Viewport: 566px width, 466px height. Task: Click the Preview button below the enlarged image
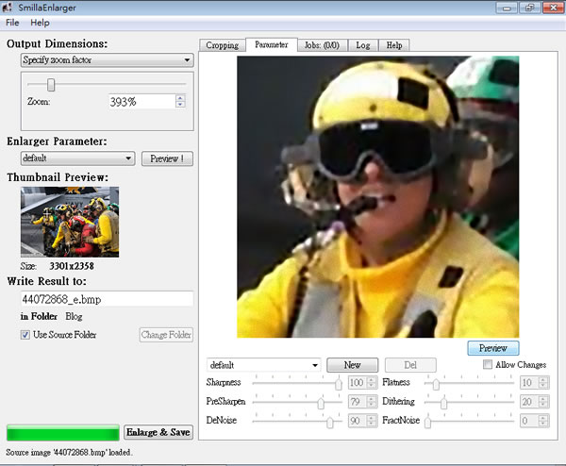point(493,348)
